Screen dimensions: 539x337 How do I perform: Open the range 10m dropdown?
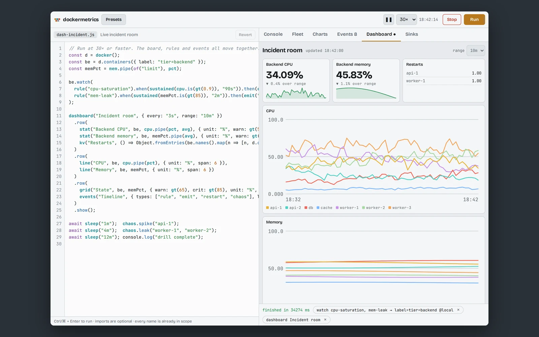pyautogui.click(x=476, y=51)
